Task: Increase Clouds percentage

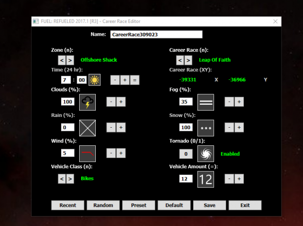Action: tap(121, 102)
